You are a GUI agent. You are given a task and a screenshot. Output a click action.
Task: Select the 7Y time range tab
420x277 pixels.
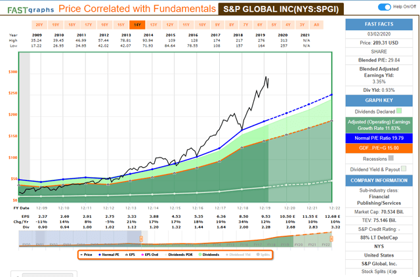pos(245,25)
